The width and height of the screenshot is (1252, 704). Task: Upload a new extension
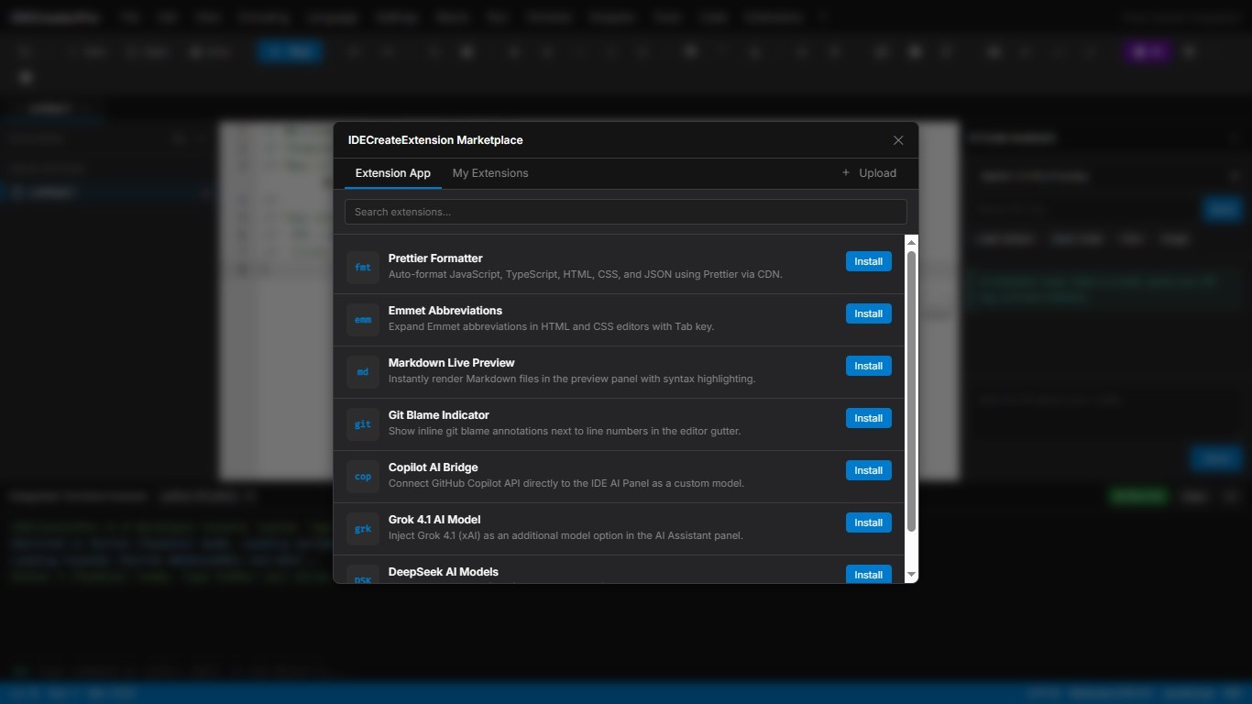click(x=869, y=173)
